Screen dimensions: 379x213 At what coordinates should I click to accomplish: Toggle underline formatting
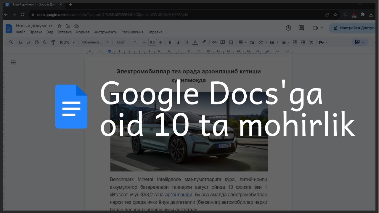[x=187, y=42]
